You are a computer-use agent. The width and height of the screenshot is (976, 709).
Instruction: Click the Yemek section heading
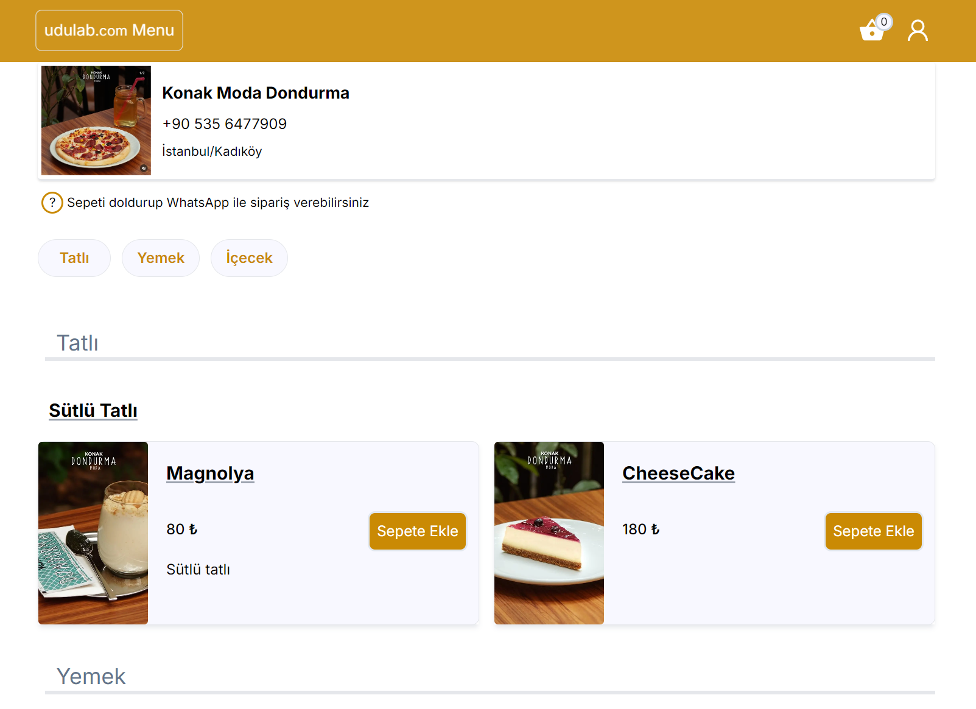(x=91, y=677)
